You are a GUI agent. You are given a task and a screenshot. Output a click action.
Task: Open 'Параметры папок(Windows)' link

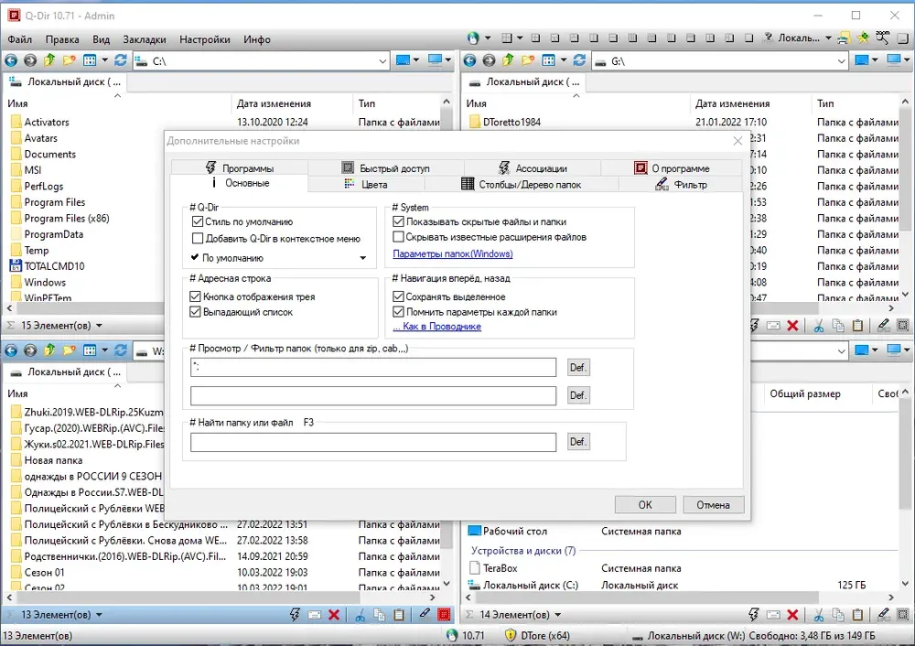point(453,253)
